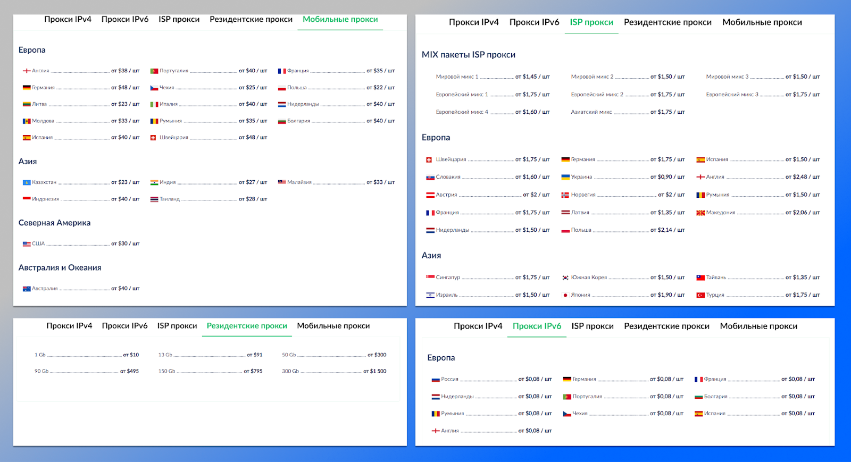Open Прокси IPv4 tab in the mobile proxies panel
Screen dimensions: 851x462
point(68,19)
